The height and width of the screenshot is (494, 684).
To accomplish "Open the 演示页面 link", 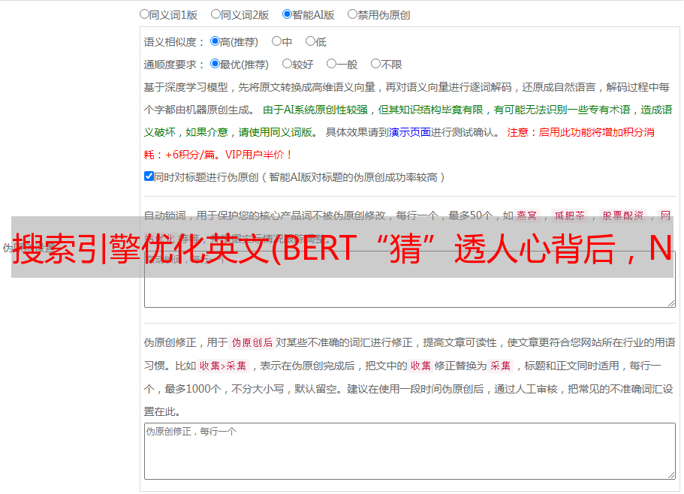I will click(410, 132).
